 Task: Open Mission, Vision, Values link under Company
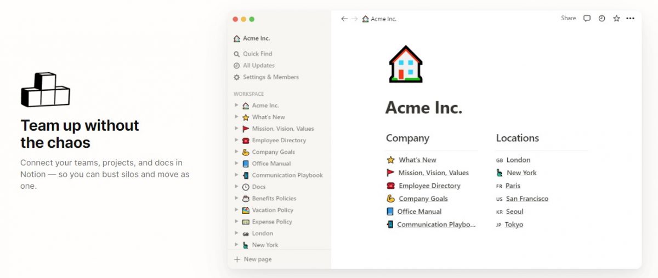434,173
